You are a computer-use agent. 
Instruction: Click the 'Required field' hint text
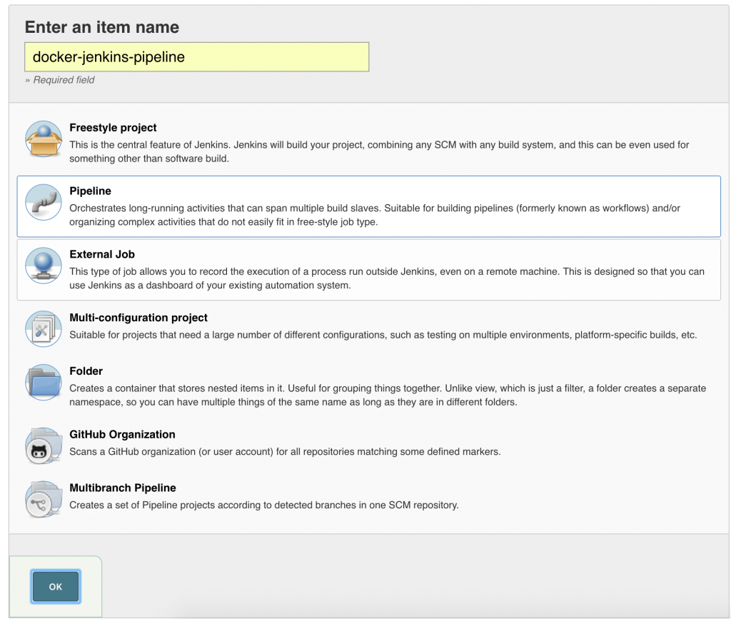click(60, 80)
